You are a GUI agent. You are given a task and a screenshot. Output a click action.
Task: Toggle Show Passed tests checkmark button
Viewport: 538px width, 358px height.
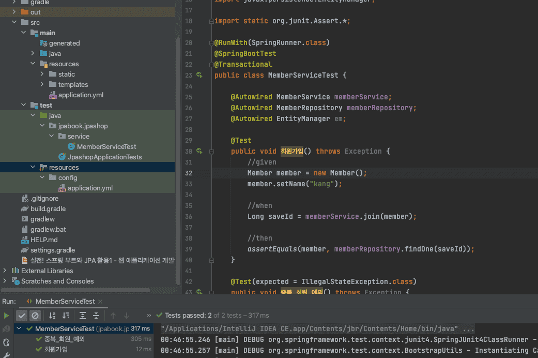(x=22, y=315)
